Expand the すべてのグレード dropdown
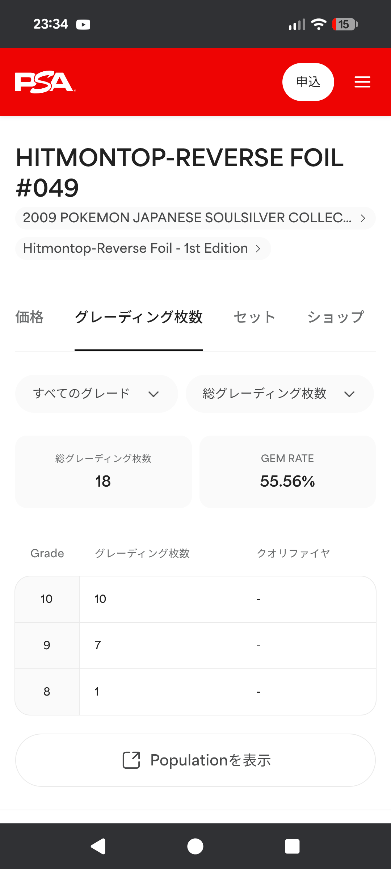 [x=97, y=394]
